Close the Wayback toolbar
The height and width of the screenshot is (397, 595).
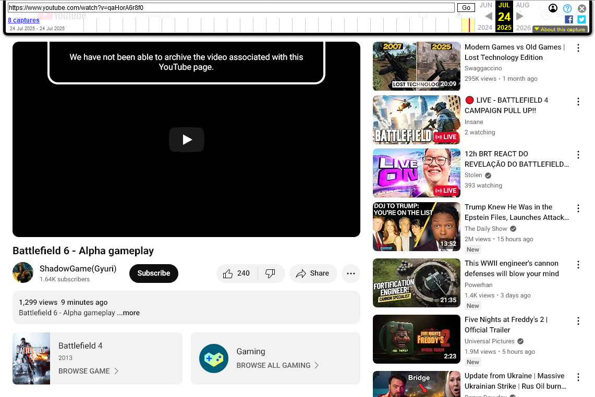(x=582, y=8)
